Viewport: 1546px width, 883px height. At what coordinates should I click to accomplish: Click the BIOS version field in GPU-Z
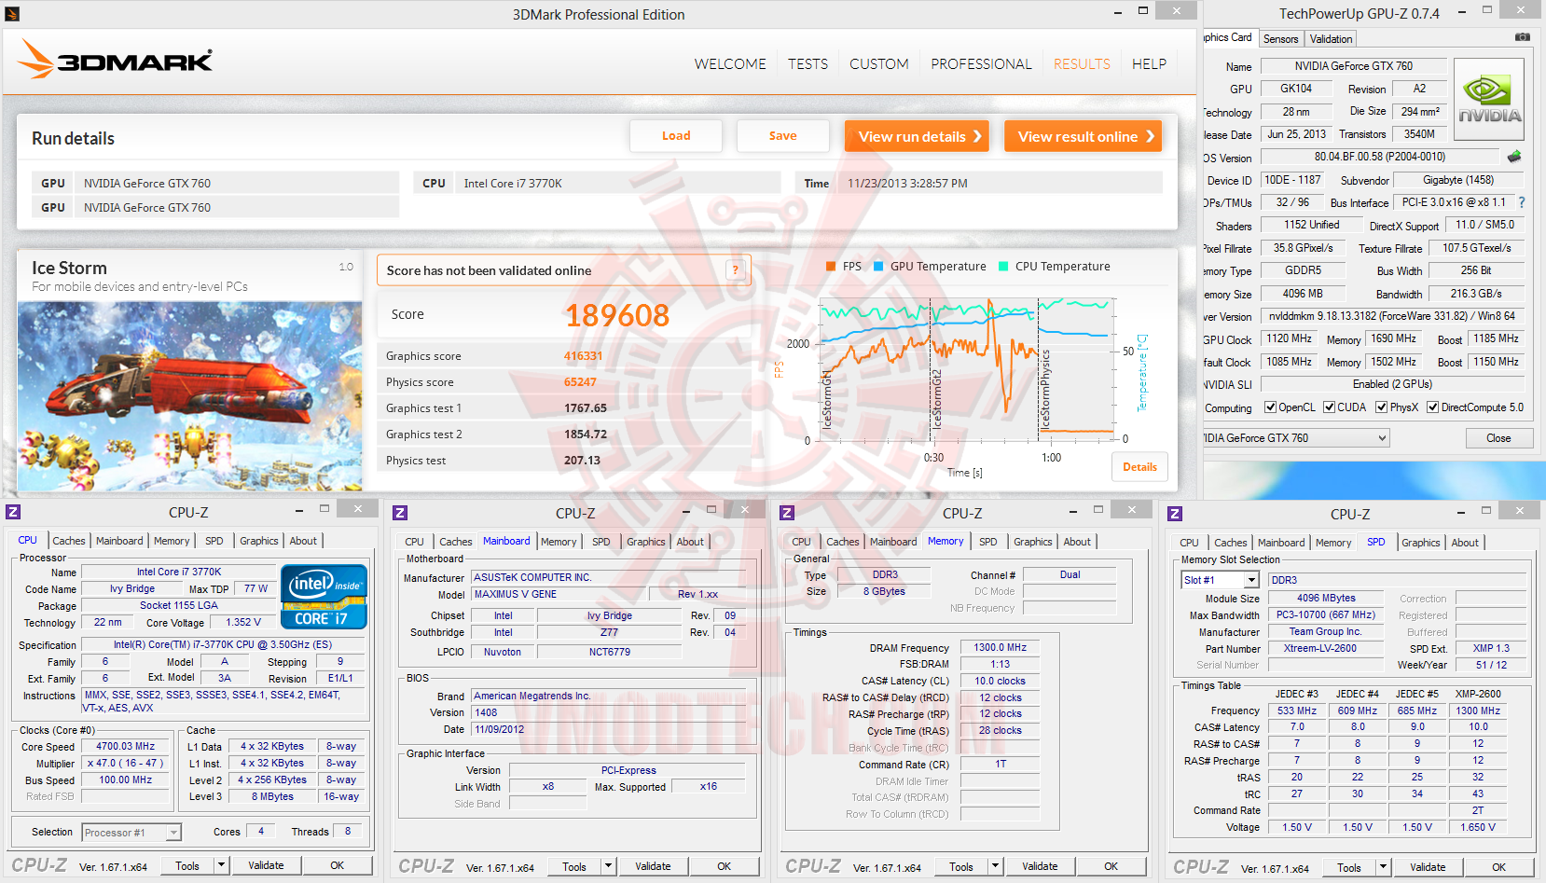tap(1379, 157)
